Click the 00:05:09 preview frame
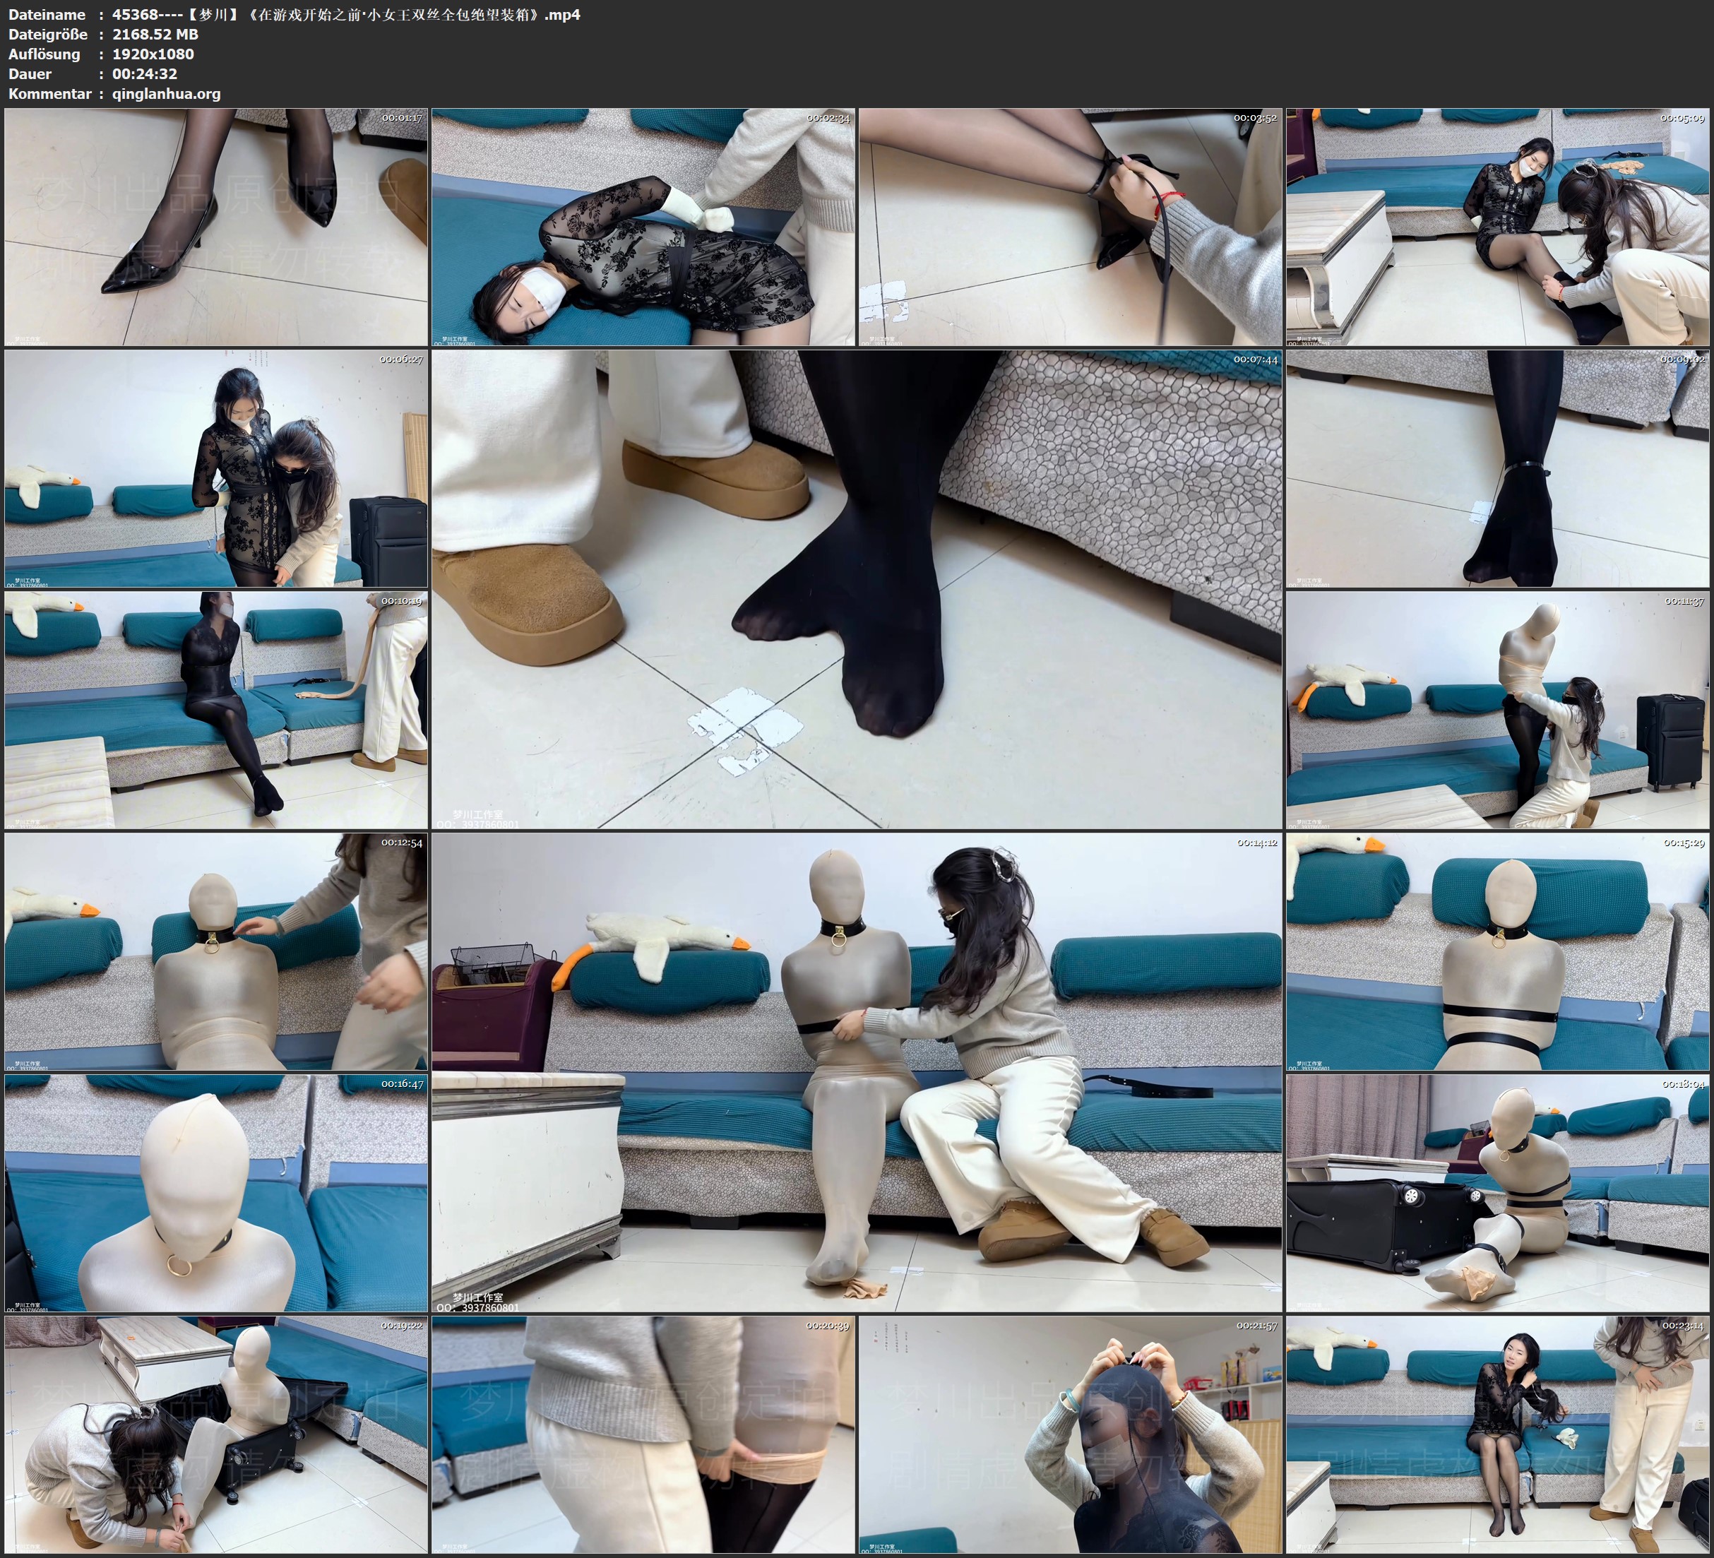Screen dimensions: 1714x1558 click(1496, 227)
